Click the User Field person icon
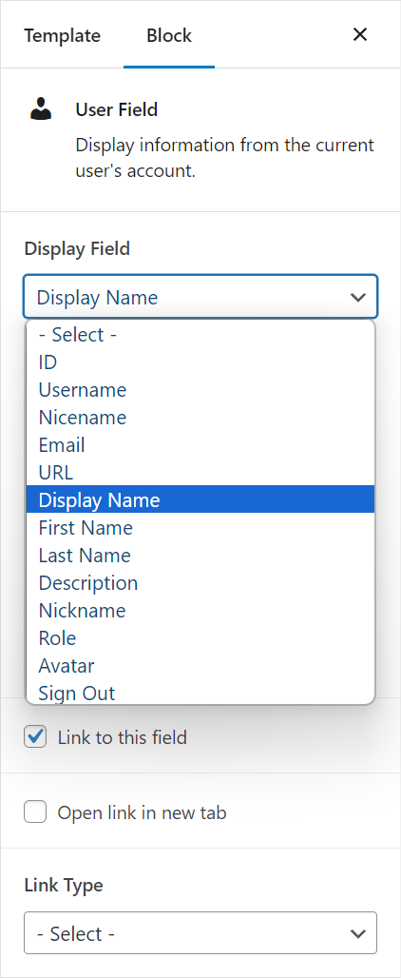This screenshot has height=978, width=401. click(41, 108)
